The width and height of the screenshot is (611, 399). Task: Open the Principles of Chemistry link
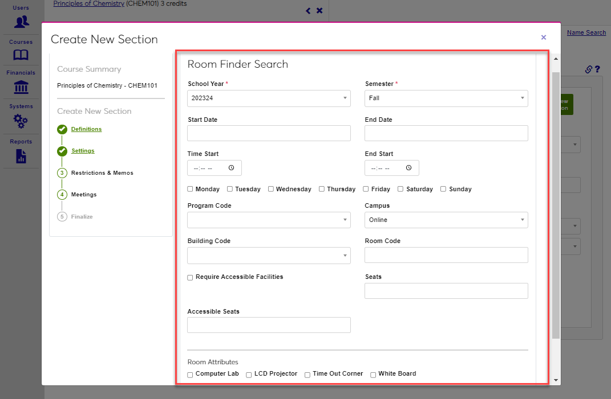[x=88, y=3]
